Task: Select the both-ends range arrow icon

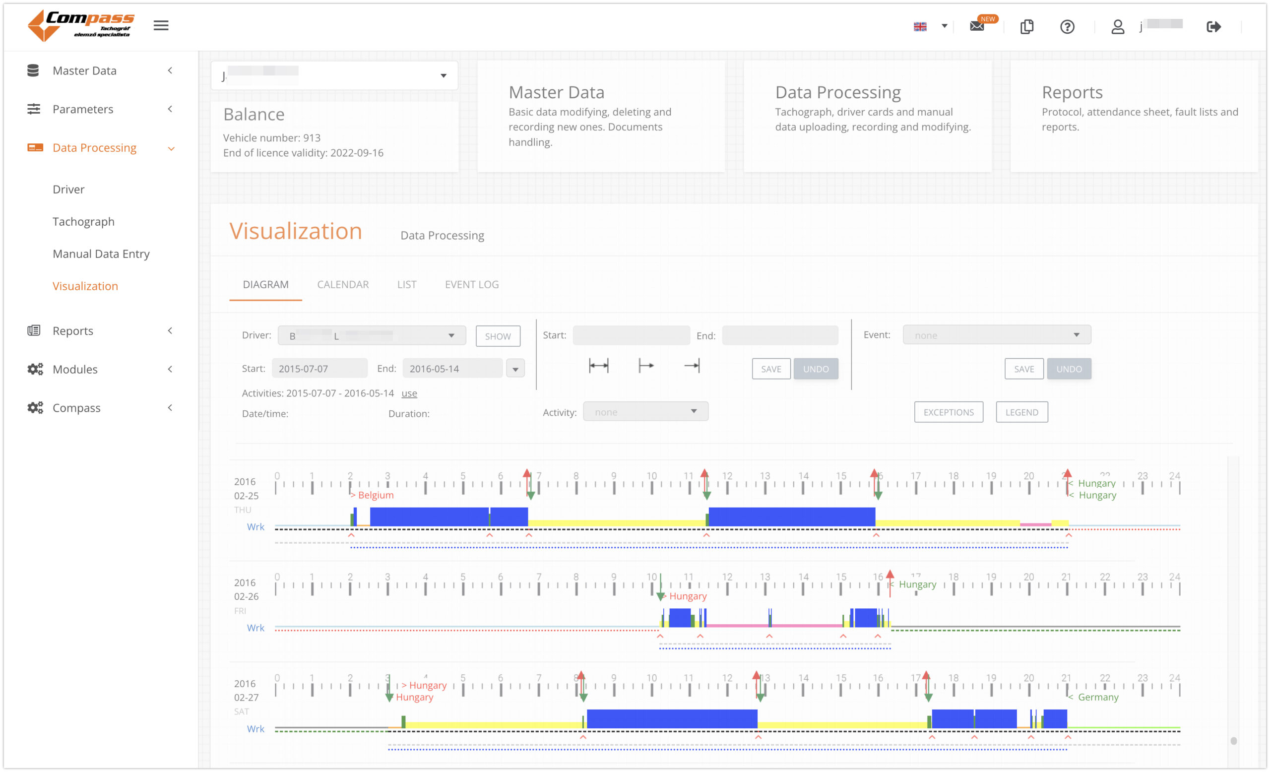Action: pos(598,366)
